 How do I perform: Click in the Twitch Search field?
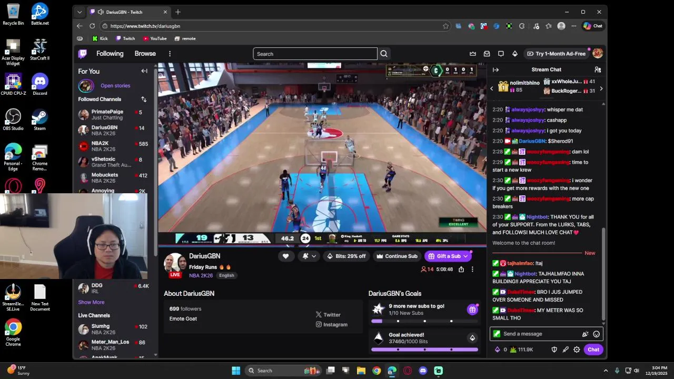(315, 54)
